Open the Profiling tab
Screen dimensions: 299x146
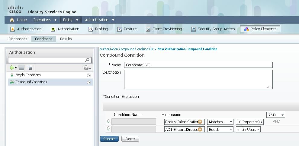[101, 29]
